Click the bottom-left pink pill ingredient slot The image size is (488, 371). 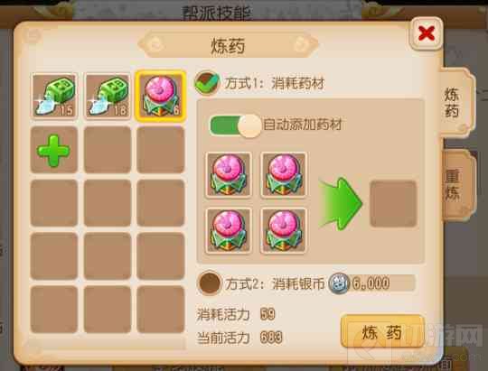click(229, 230)
